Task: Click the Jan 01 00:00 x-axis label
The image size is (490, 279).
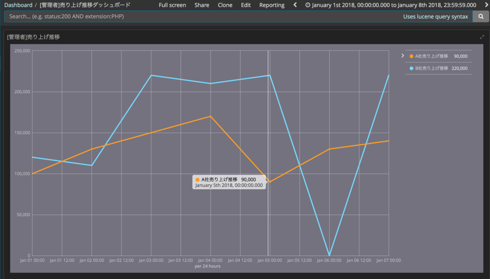Action: [32, 260]
